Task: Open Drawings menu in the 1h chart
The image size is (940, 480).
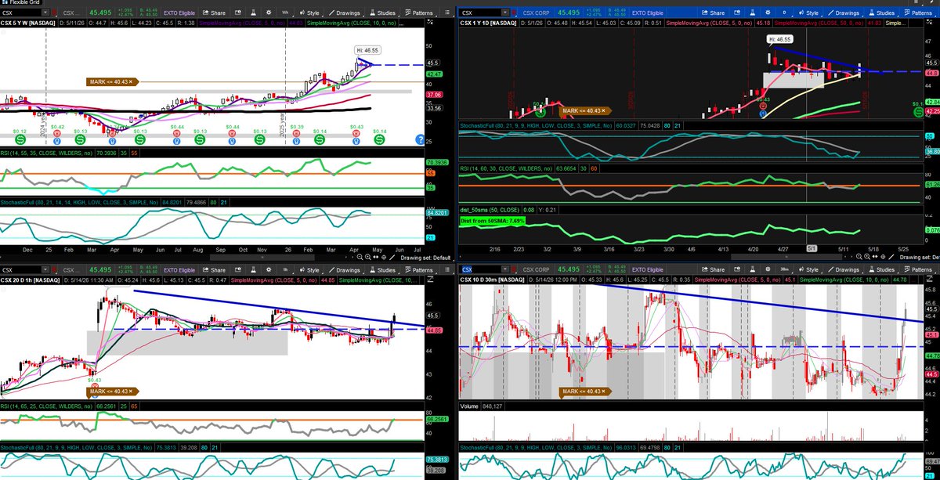Action: 343,270
